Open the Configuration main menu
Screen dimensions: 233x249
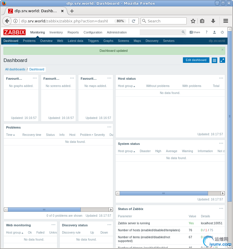(x=93, y=32)
